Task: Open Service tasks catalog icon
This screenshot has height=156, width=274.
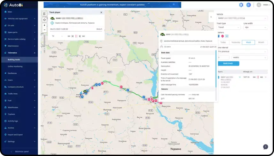Action: [x=5, y=39]
